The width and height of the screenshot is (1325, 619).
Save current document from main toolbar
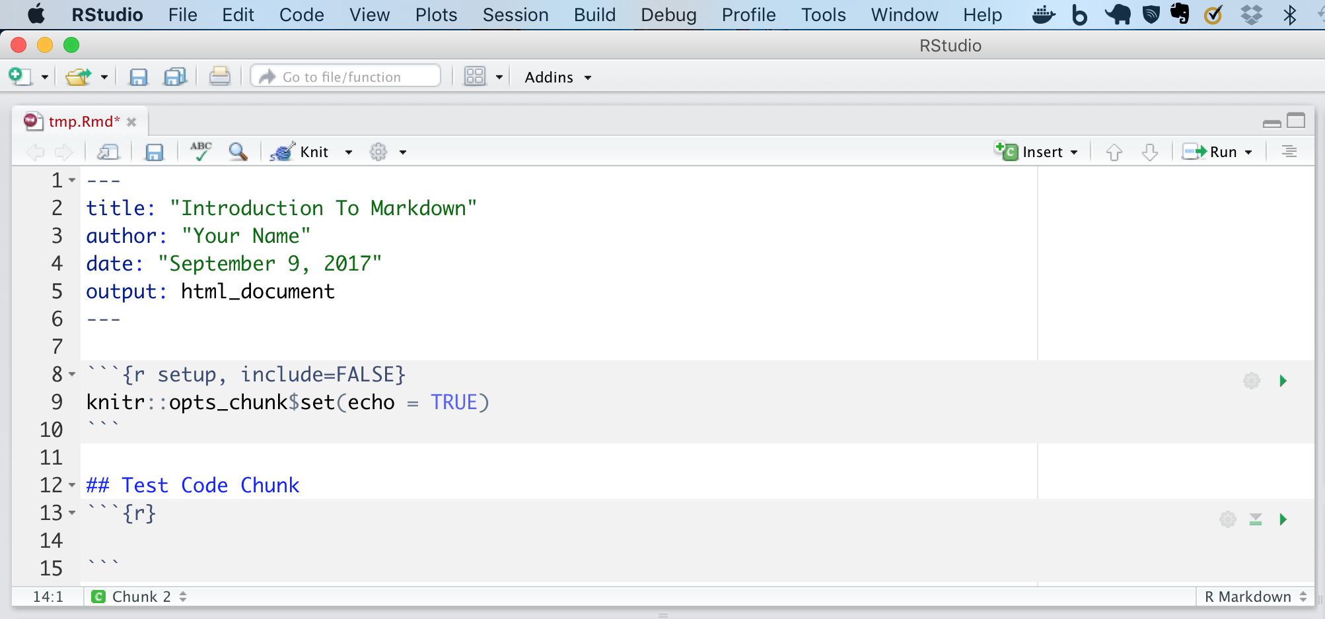(138, 77)
